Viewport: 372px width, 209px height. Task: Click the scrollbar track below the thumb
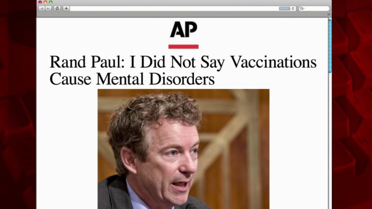click(330, 141)
